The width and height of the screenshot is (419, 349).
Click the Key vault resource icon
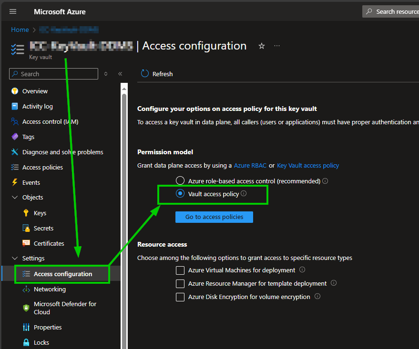point(17,50)
